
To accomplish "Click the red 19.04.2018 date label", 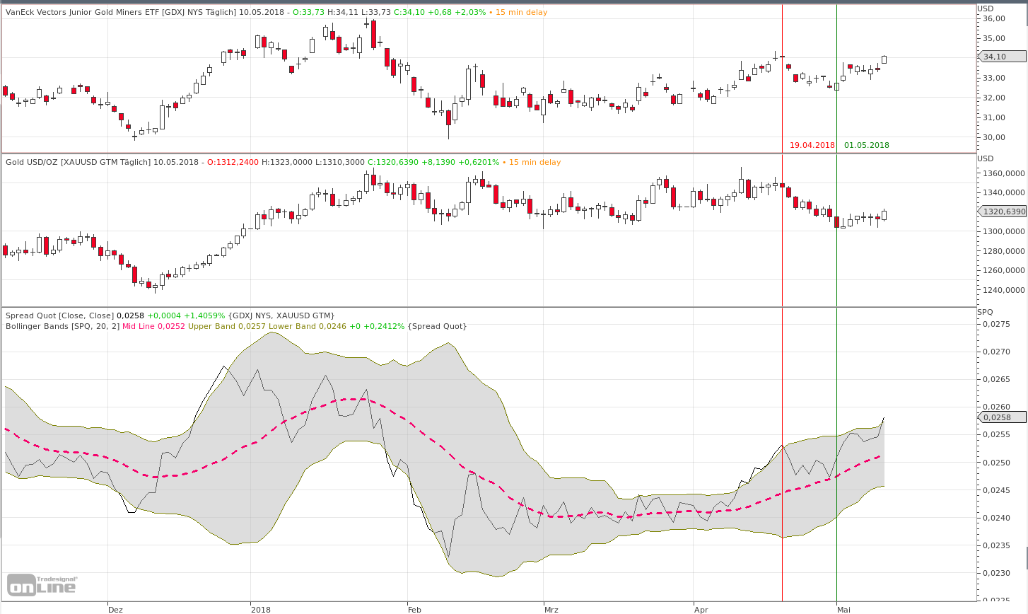I will (812, 145).
